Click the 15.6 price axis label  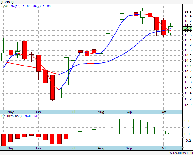tap(188, 35)
